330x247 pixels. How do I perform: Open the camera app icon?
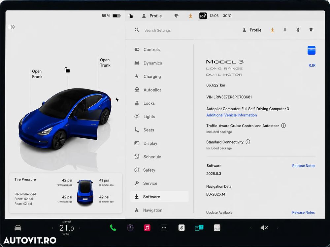(130, 228)
